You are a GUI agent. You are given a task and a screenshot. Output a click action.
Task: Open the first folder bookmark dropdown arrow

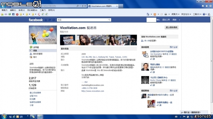(23, 14)
